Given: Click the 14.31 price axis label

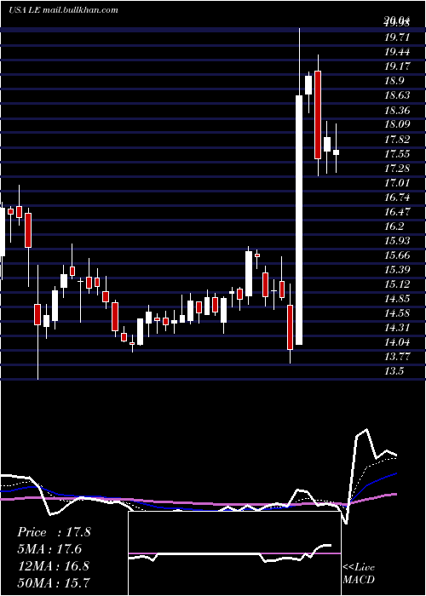Looking at the screenshot, I should pos(398,328).
